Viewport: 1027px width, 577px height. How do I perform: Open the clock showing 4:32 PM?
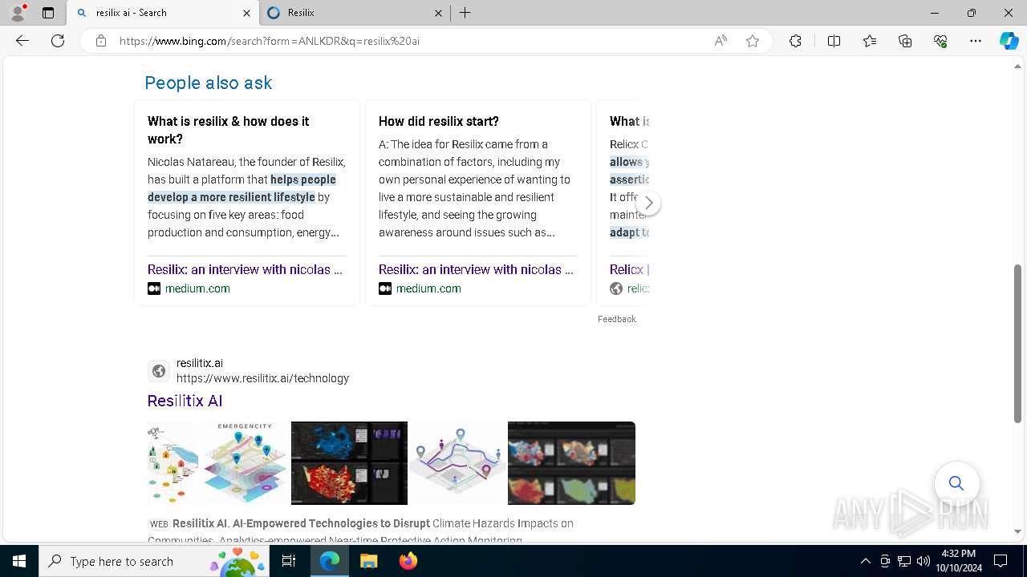pyautogui.click(x=958, y=561)
